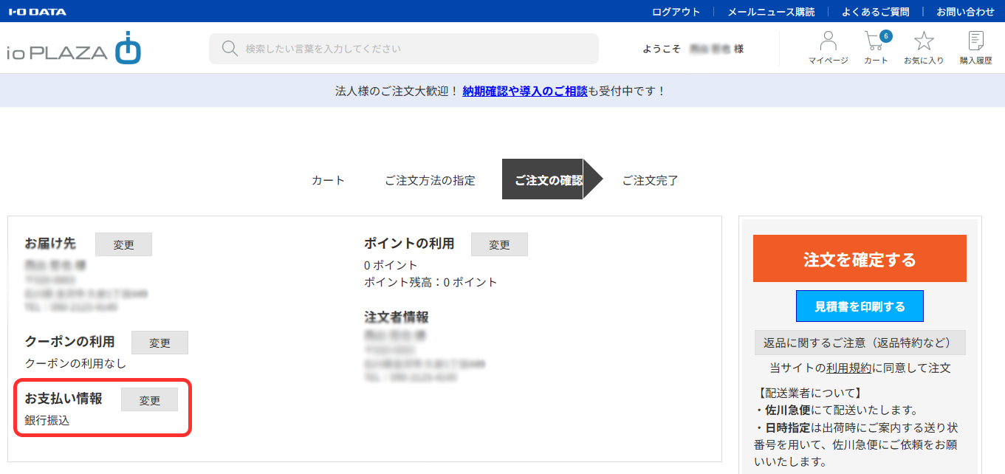This screenshot has height=474, width=1005.
Task: Change the クーポンの利用 setting
Action: coord(160,343)
